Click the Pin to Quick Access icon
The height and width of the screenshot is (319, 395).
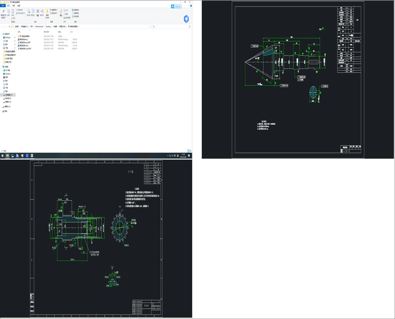click(3, 12)
